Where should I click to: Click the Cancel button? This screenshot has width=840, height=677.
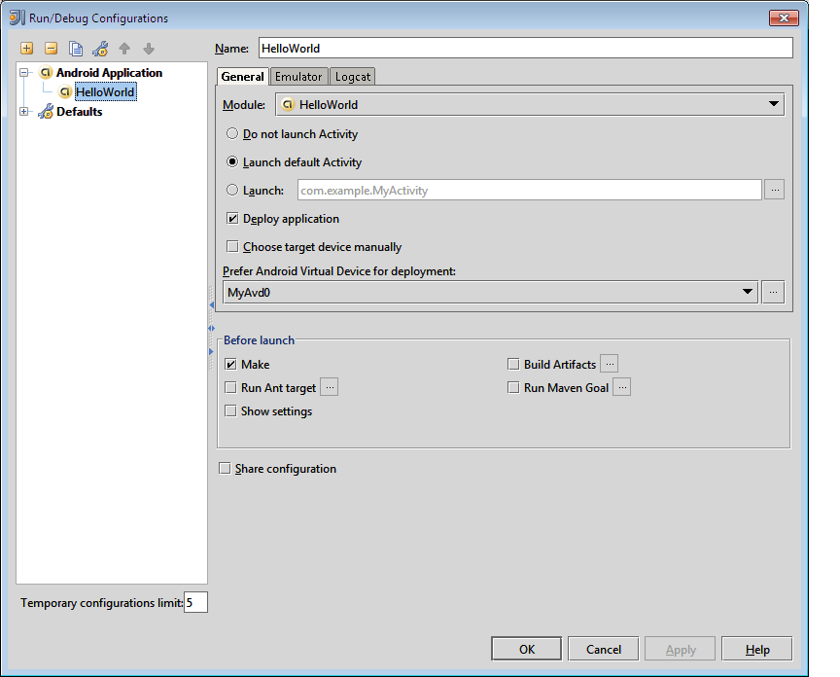tap(603, 649)
